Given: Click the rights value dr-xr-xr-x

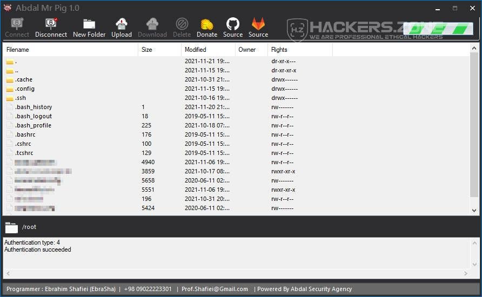Looking at the screenshot, I should (x=284, y=70).
